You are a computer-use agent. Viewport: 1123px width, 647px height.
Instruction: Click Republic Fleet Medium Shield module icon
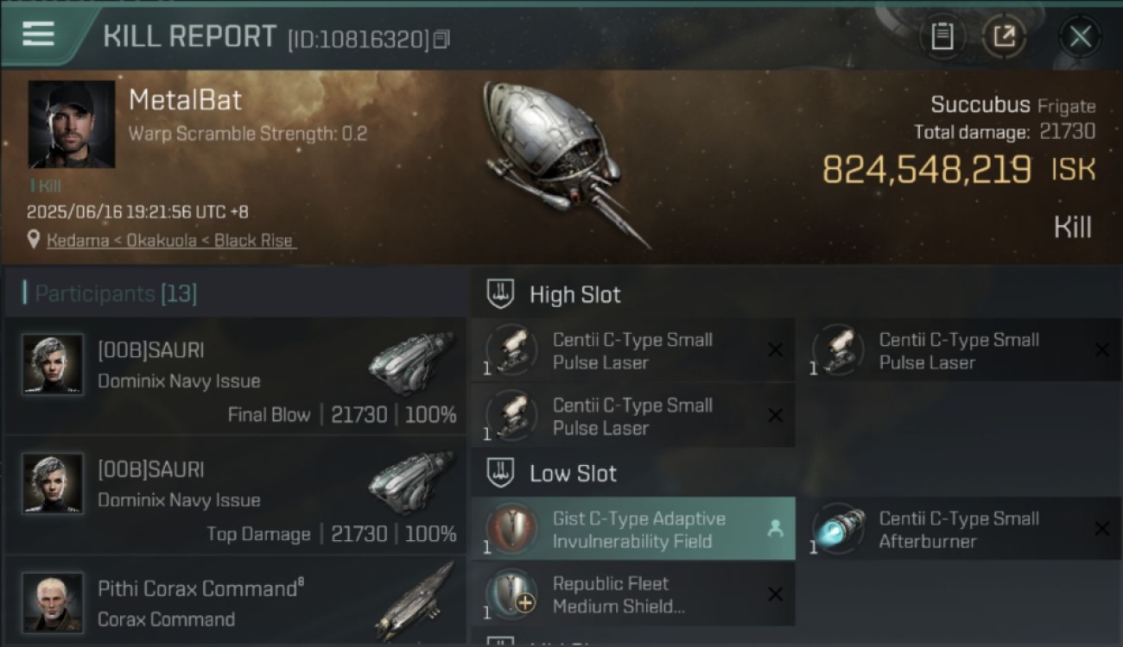pos(511,594)
